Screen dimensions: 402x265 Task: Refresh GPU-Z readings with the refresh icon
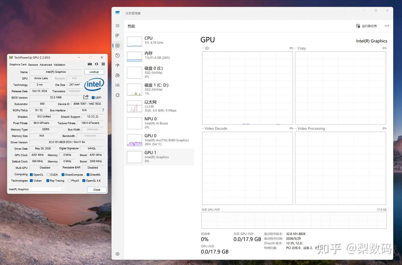97,64
